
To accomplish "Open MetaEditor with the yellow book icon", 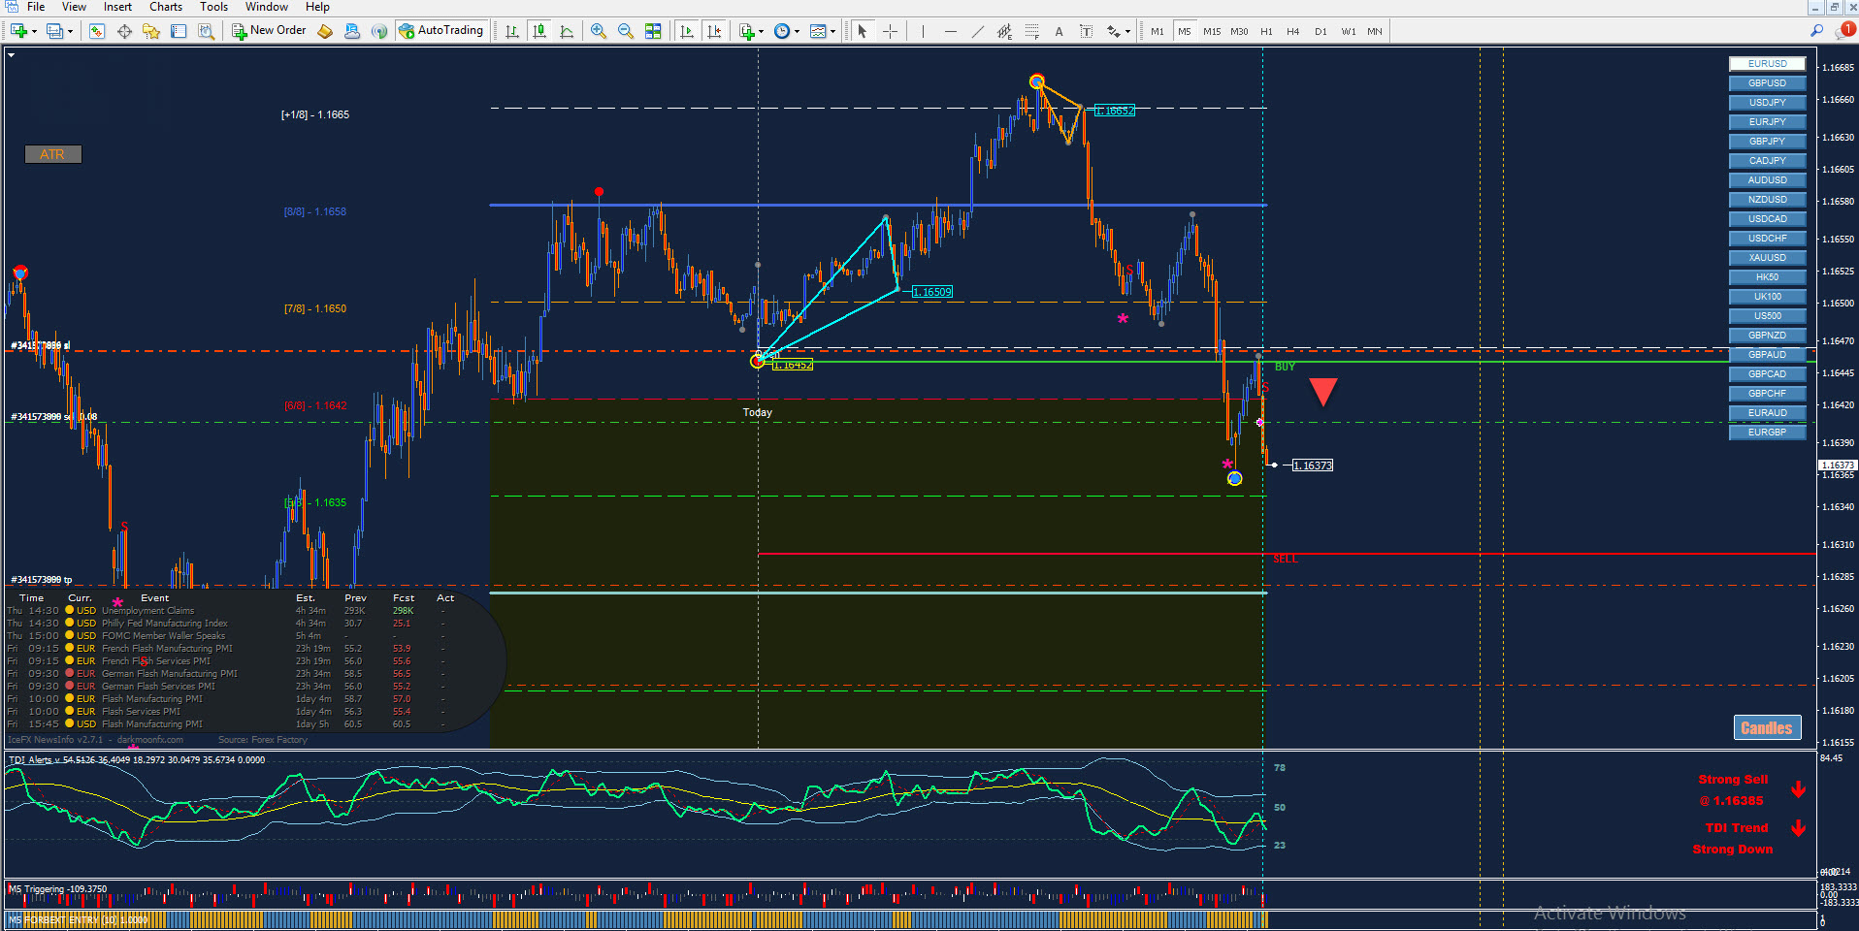I will 325,31.
